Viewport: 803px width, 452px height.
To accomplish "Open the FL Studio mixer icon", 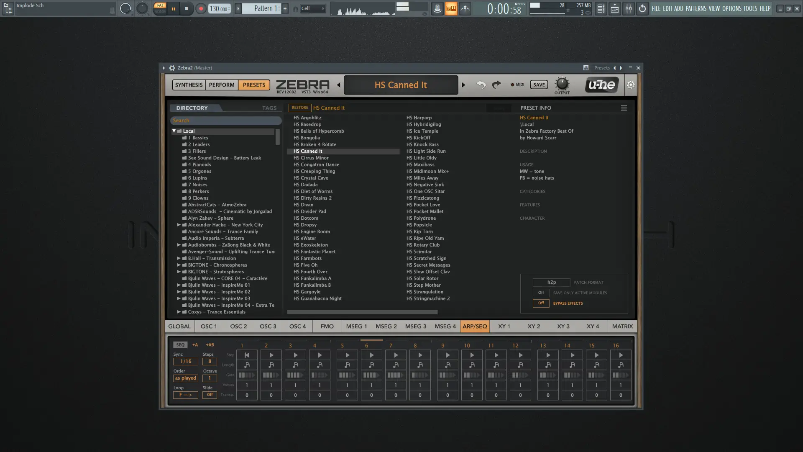I will click(x=629, y=8).
